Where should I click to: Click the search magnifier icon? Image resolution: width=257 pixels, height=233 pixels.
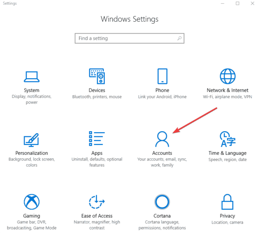180,38
